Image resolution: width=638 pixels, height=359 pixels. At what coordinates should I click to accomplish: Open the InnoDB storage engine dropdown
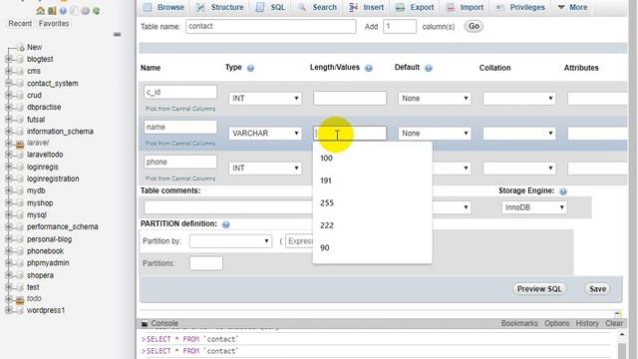tap(534, 207)
